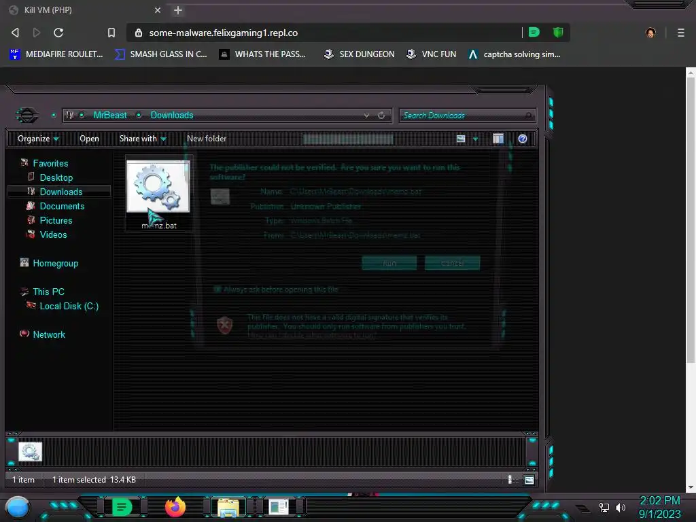Open Desktop in favorites

(56, 177)
